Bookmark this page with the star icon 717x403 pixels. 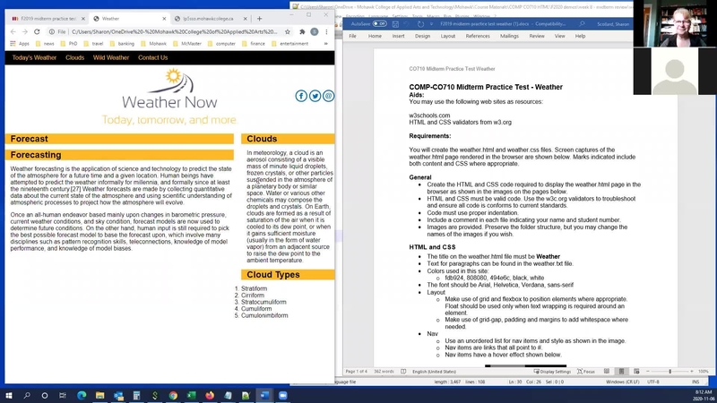tap(288, 31)
